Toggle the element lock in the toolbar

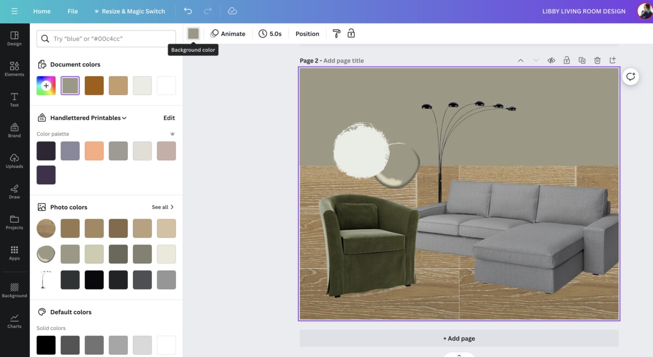(x=351, y=33)
